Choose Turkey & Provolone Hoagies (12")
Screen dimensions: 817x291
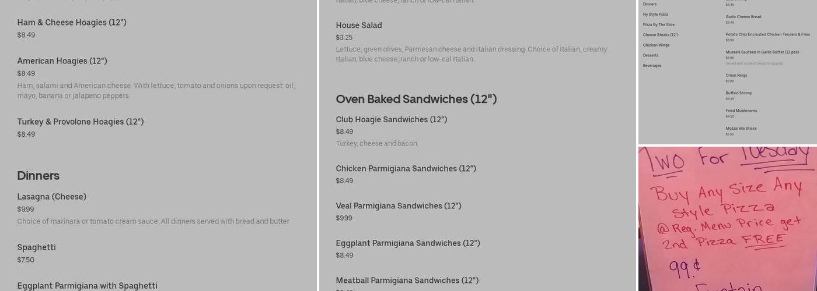tap(80, 122)
